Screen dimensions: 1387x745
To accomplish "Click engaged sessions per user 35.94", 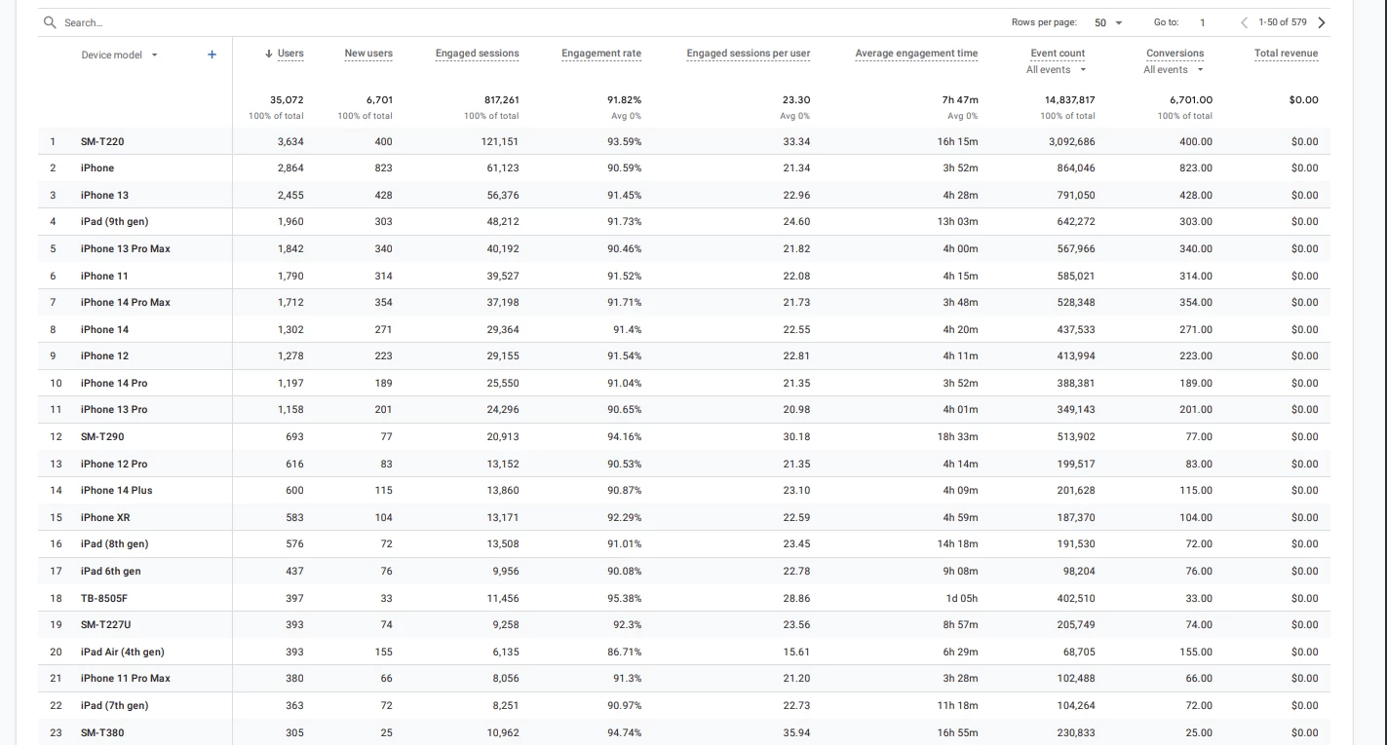I will [x=796, y=733].
